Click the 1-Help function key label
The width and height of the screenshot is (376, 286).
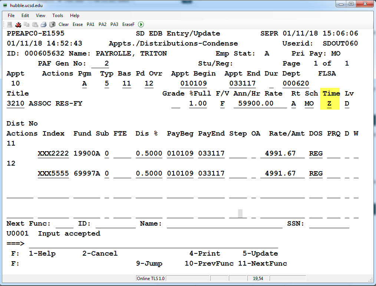(42, 254)
